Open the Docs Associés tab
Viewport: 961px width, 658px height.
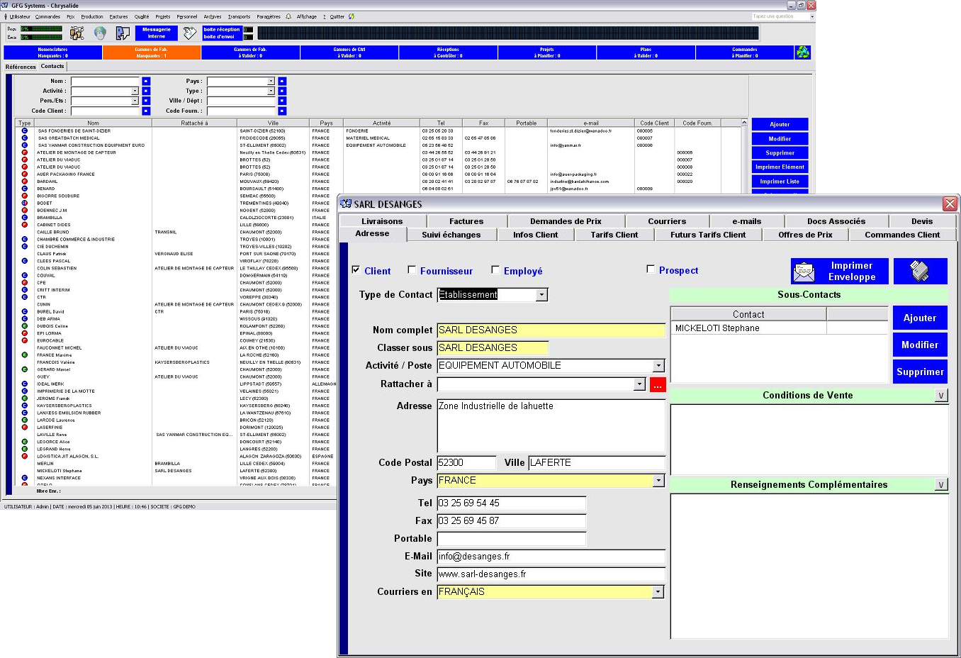pos(836,221)
